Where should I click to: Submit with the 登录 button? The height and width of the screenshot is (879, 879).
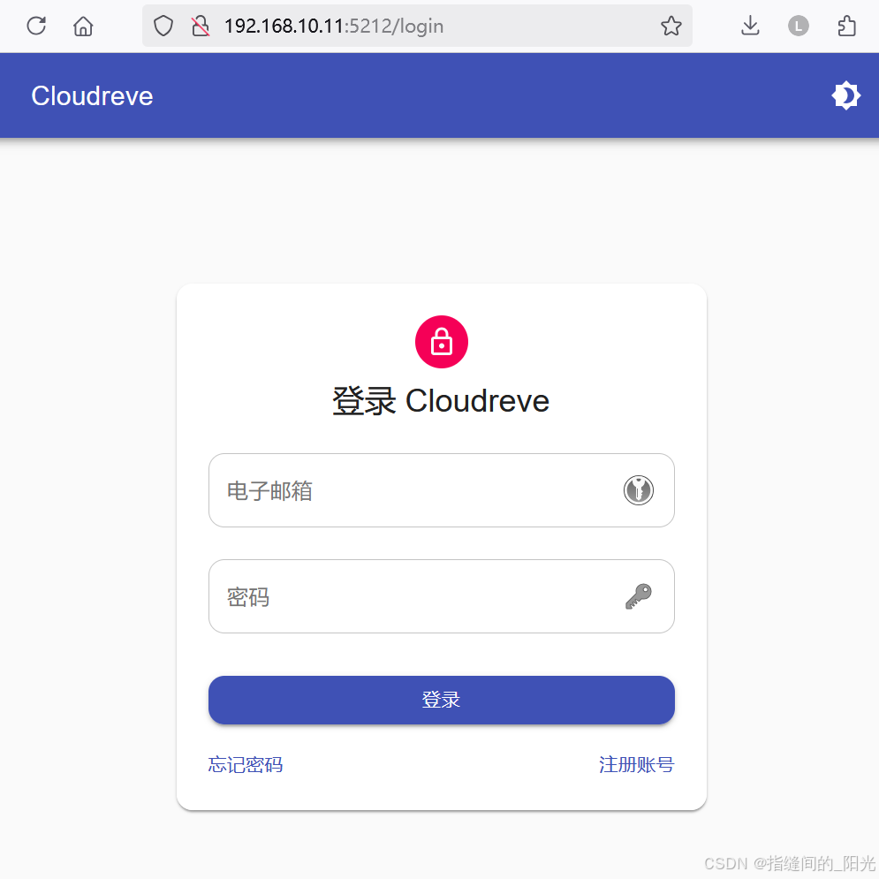point(441,700)
